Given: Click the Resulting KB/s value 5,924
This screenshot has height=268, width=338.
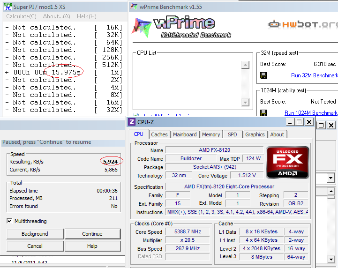Looking at the screenshot, I should pos(110,162).
